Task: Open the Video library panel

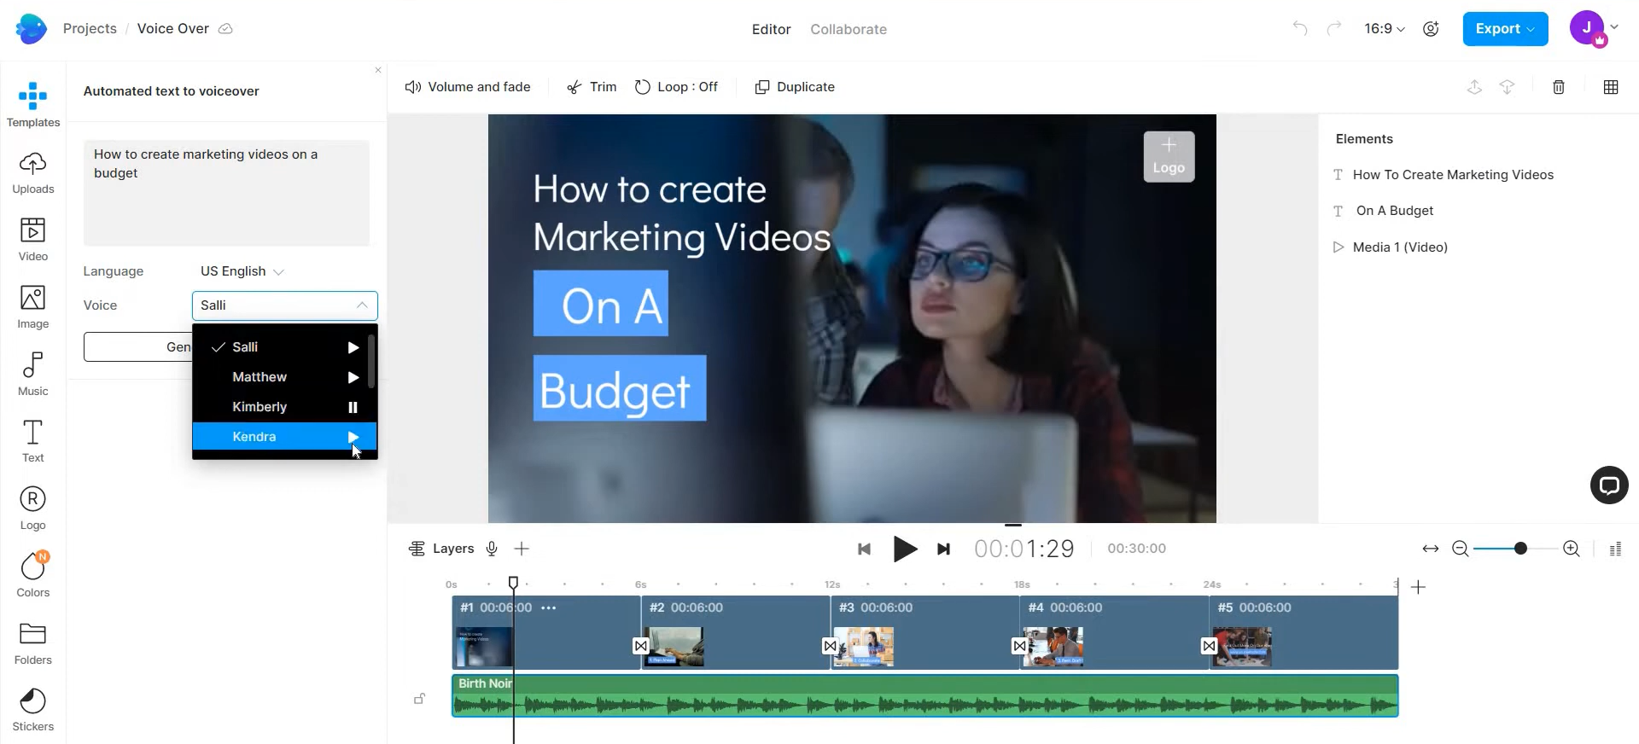Action: [33, 240]
